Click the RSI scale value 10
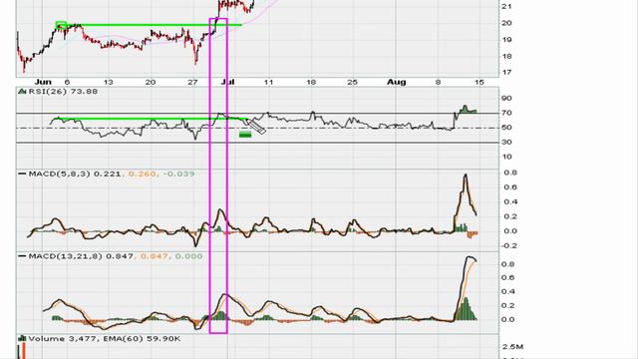This screenshot has width=638, height=359. coord(507,157)
